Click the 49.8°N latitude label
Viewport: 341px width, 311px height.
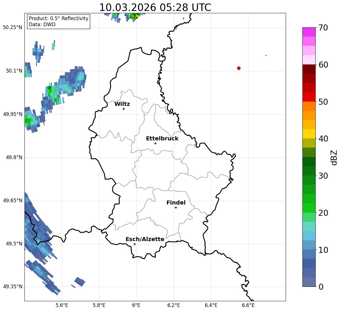14,157
